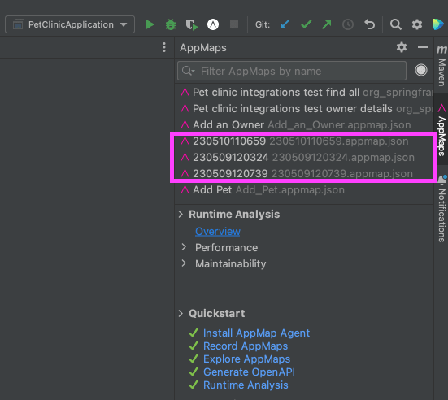
Task: Select AppMap 230509120324
Action: pos(304,158)
